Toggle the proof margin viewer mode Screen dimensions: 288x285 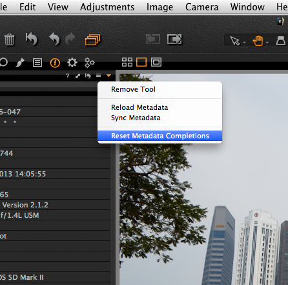pyautogui.click(x=156, y=62)
